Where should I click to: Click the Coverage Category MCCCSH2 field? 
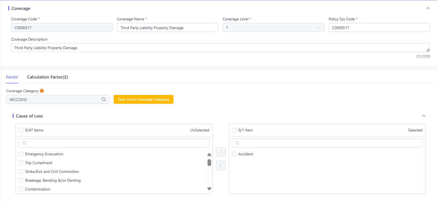(x=58, y=99)
